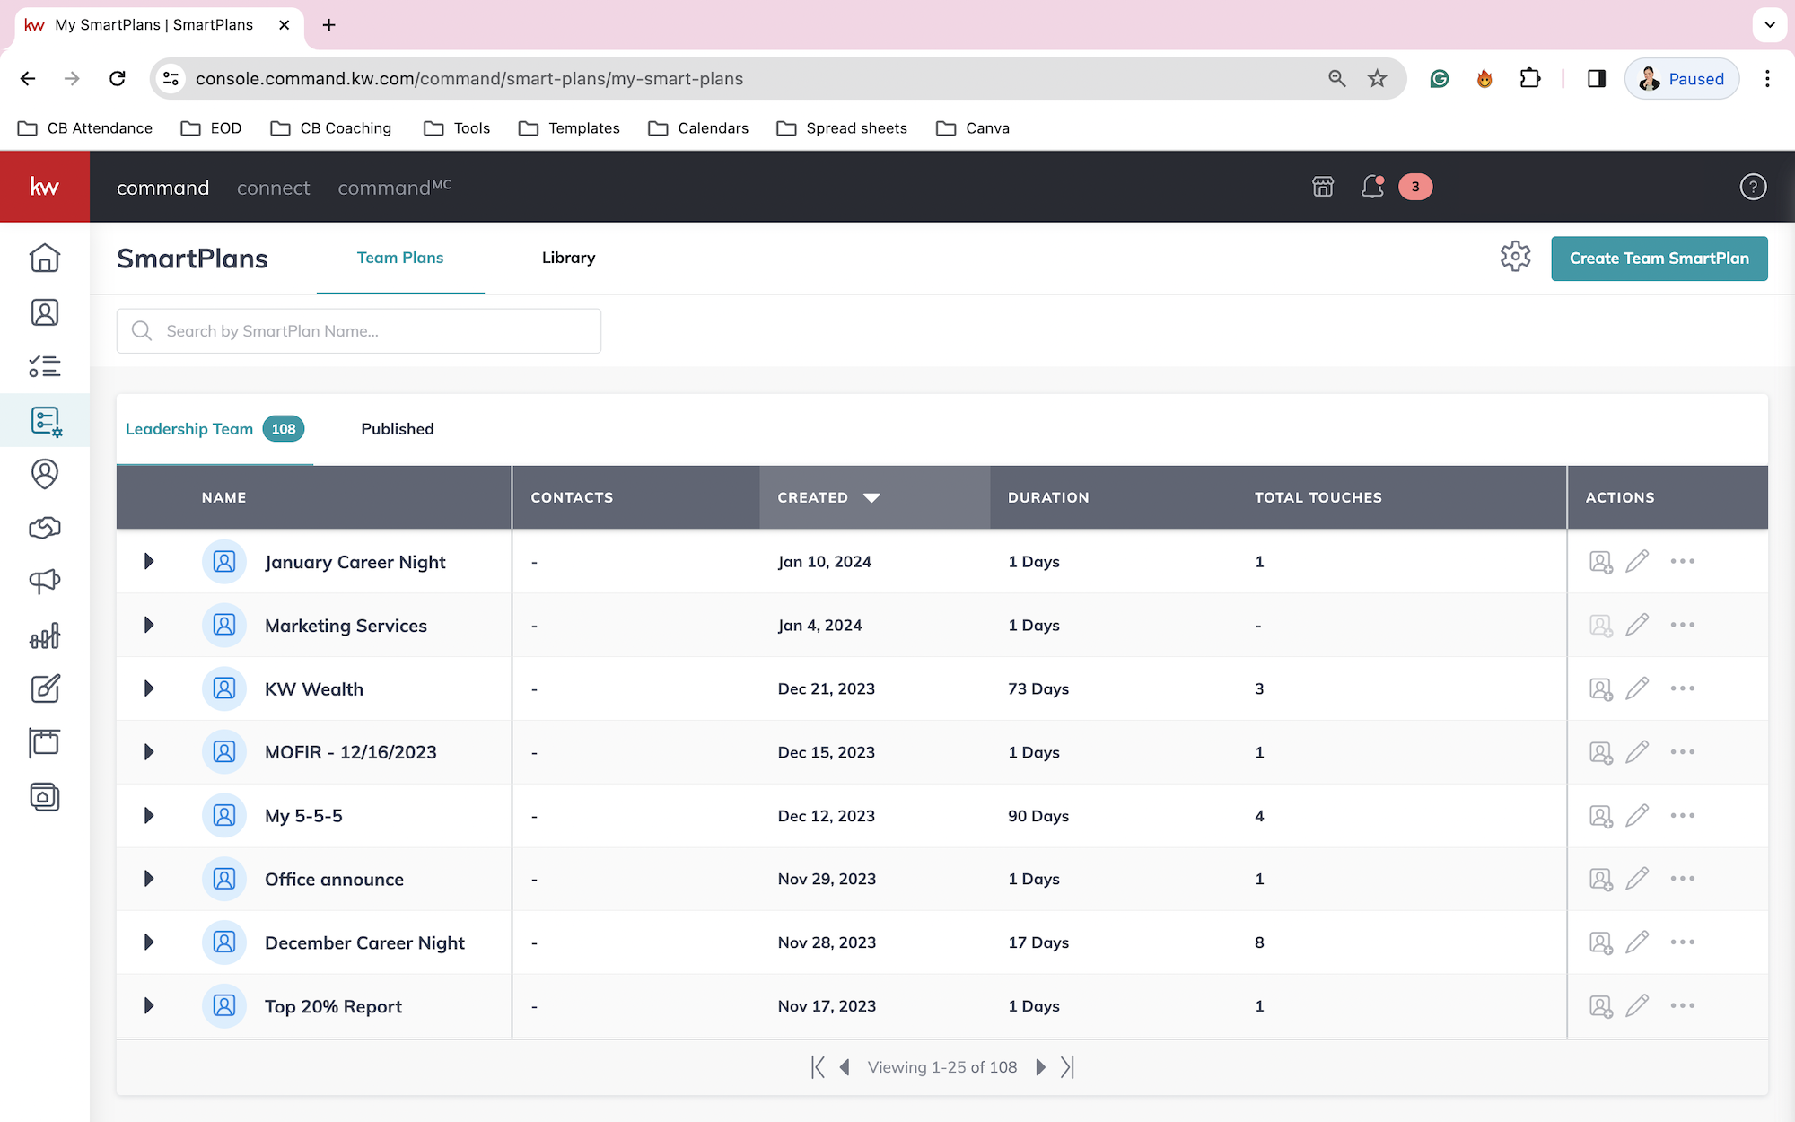Add contacts to Top 20% Report

(x=1601, y=1006)
